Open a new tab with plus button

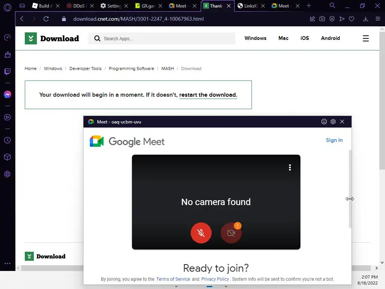309,6
